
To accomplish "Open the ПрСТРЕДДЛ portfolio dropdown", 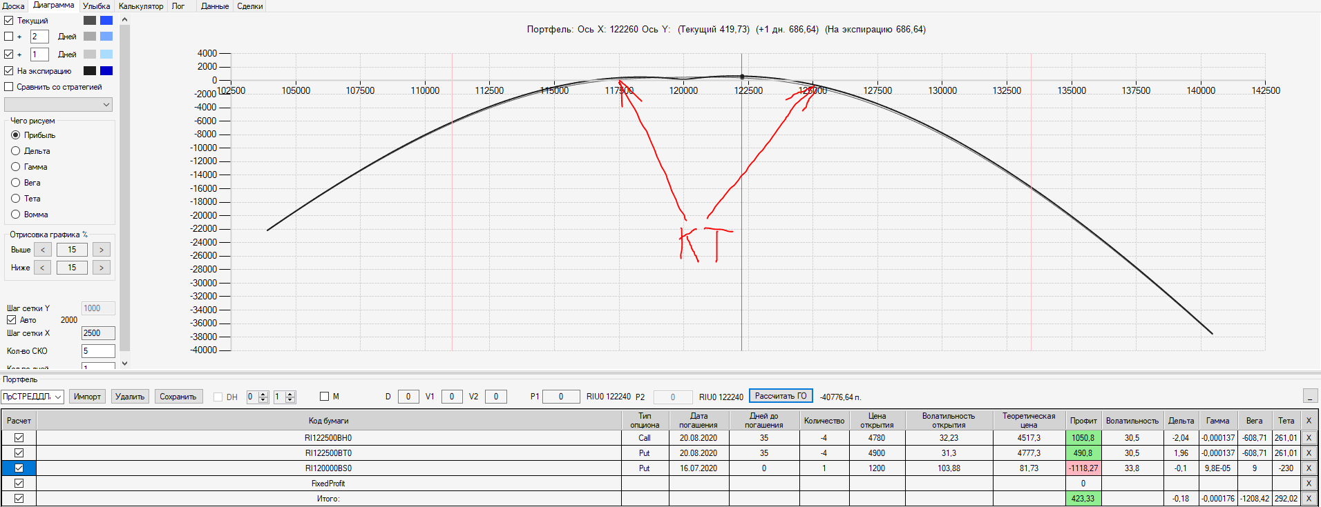I will tap(32, 397).
